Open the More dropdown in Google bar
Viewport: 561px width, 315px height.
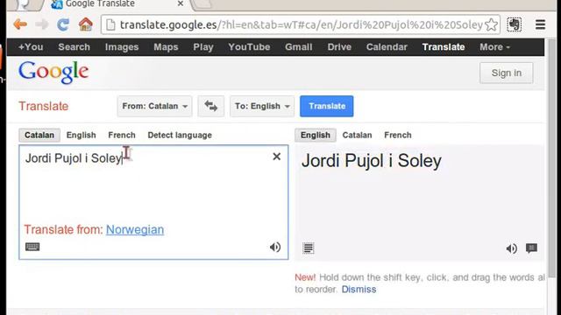click(494, 46)
